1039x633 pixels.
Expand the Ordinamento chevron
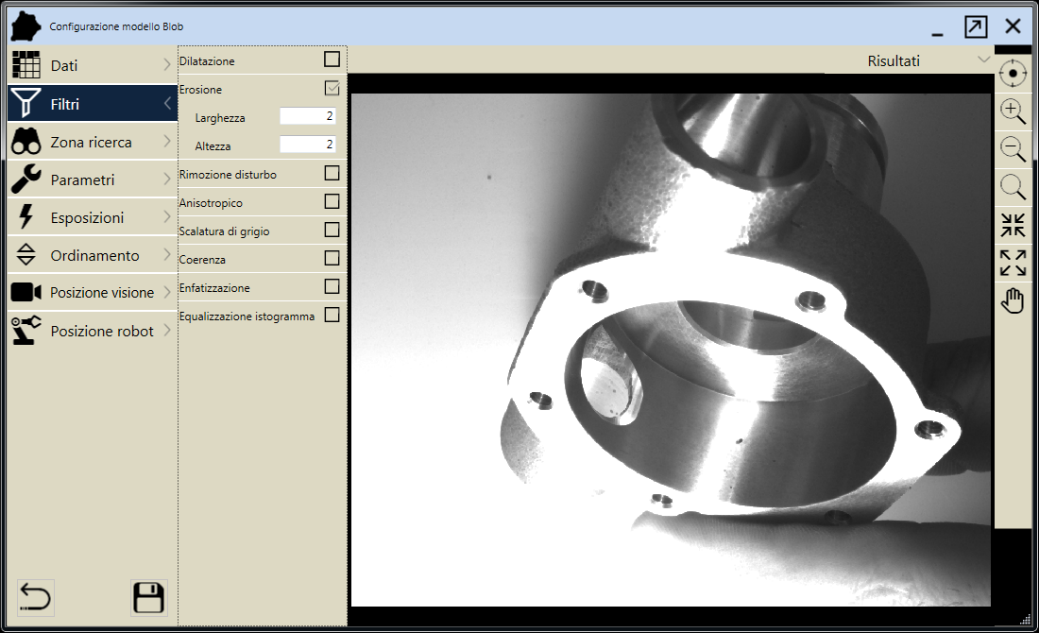click(167, 254)
